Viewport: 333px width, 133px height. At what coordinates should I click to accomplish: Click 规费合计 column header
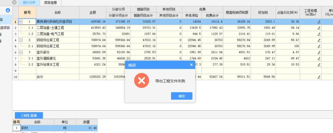[x=212, y=15]
